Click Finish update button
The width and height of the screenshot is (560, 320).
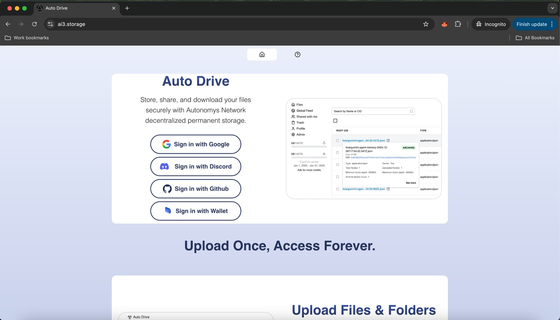[x=531, y=24]
